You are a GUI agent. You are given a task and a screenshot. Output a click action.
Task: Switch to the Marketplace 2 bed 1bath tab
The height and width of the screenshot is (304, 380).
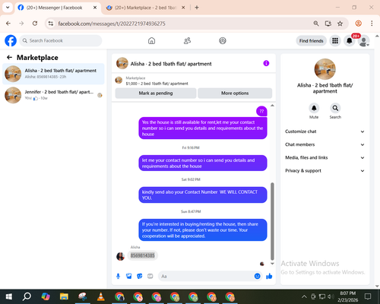pyautogui.click(x=145, y=8)
